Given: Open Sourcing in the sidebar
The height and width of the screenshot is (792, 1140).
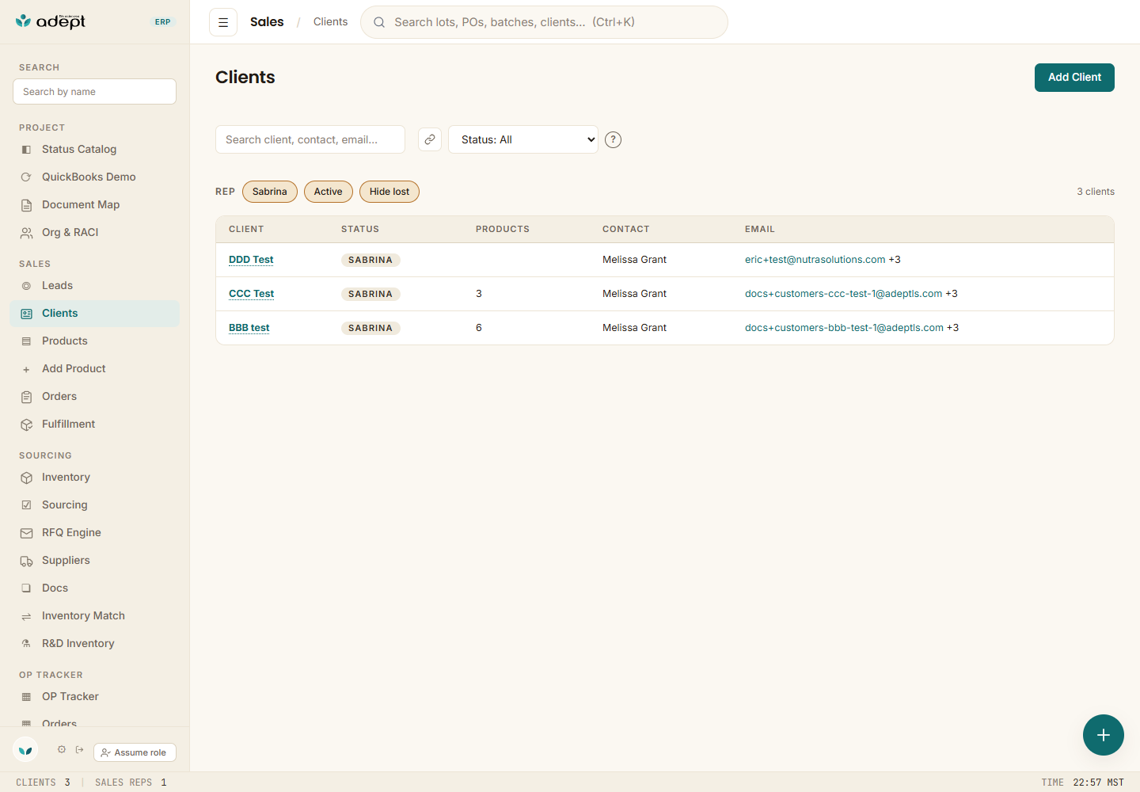Looking at the screenshot, I should 95,505.
